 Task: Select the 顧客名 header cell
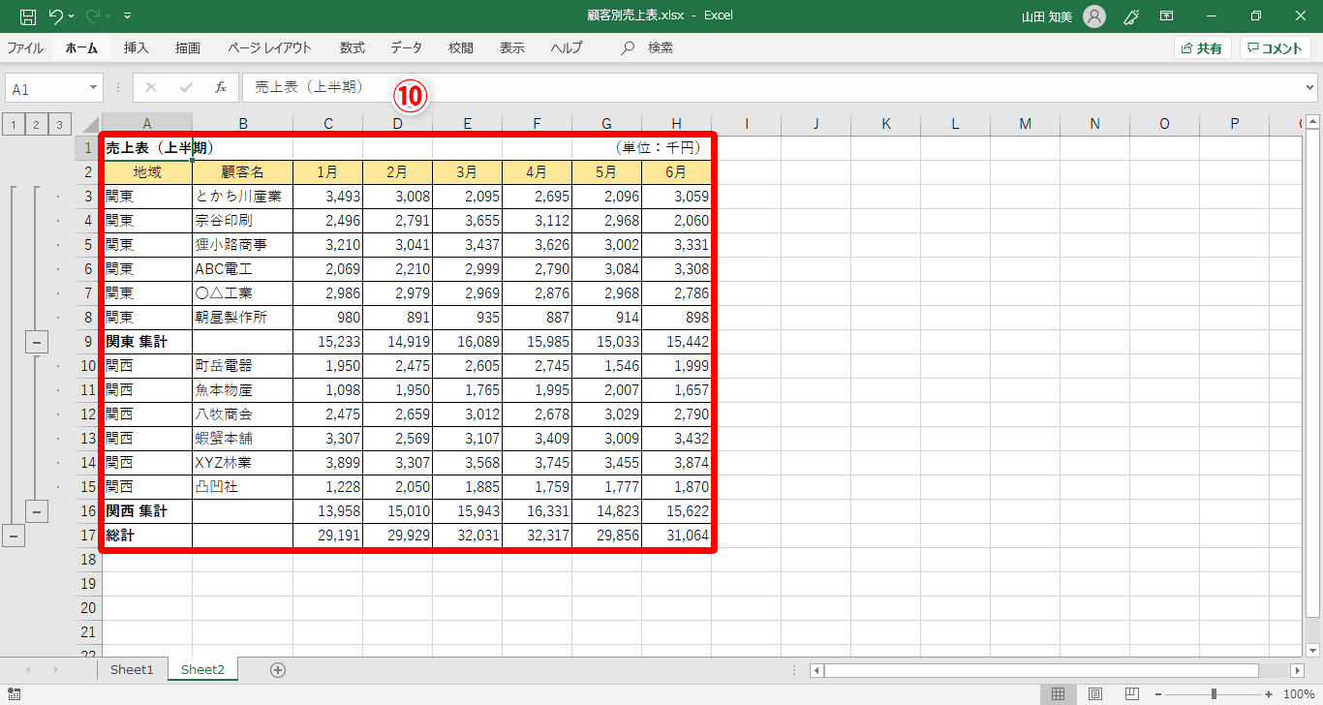click(x=243, y=172)
